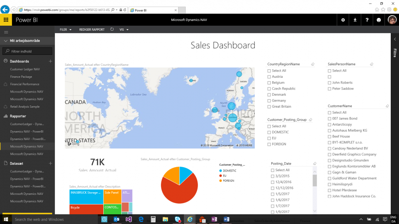
Task: Open help using the question mark icon
Action: pyautogui.click(x=367, y=20)
